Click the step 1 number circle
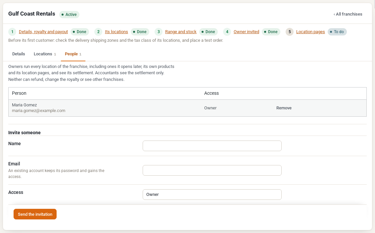 [12, 31]
